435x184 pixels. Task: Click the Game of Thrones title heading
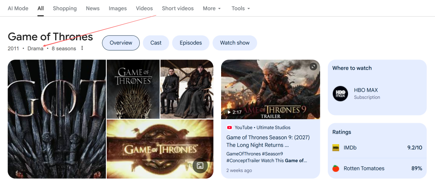(50, 36)
